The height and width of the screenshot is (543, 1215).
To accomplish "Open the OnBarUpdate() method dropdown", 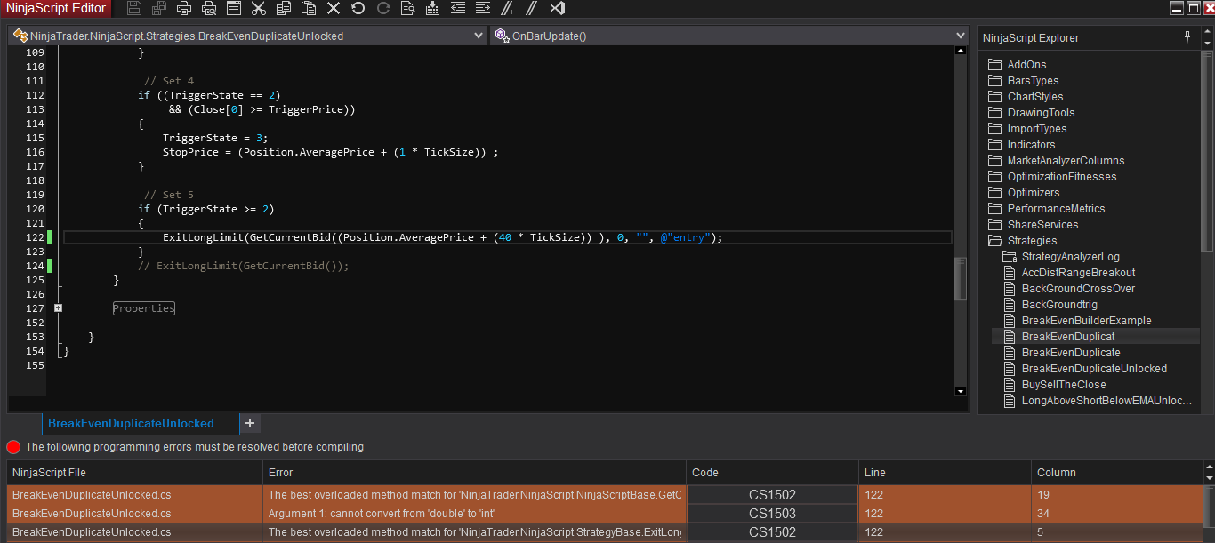I will click(x=960, y=36).
